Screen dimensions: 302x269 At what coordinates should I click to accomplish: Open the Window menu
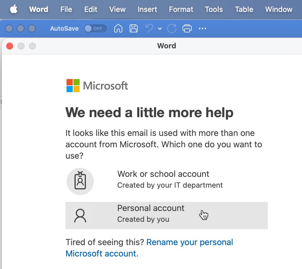coord(278,9)
